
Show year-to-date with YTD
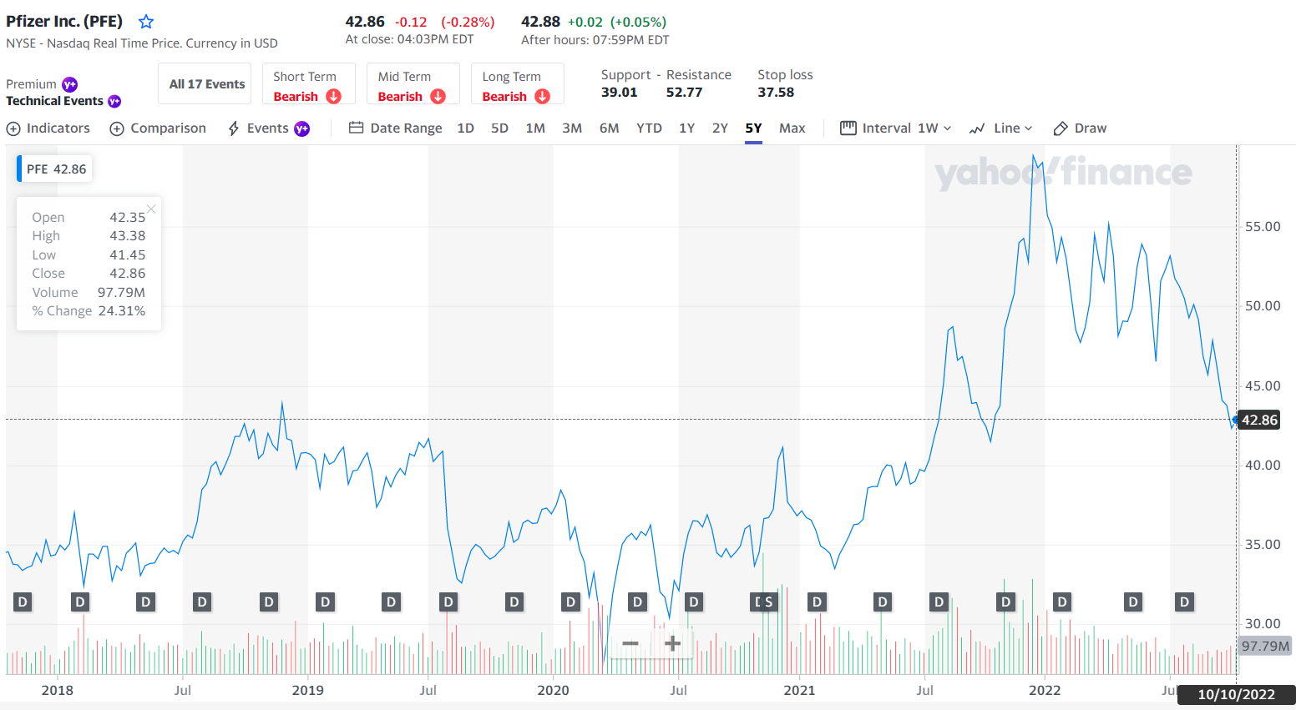tap(649, 128)
